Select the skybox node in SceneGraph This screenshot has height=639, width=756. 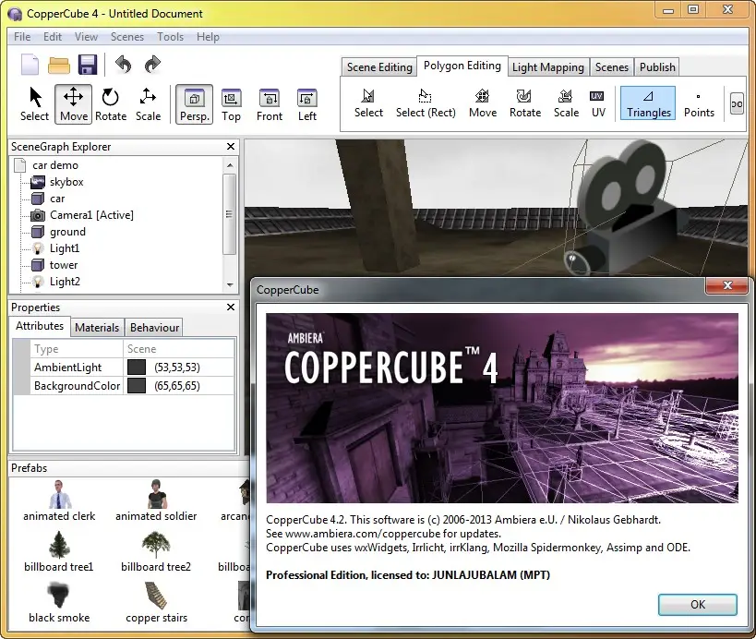pos(66,182)
